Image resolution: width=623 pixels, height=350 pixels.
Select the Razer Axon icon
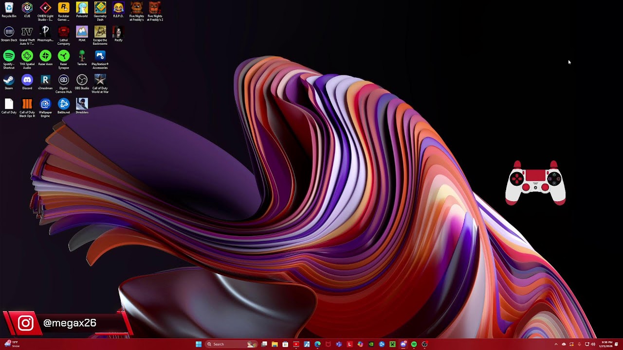coord(45,58)
